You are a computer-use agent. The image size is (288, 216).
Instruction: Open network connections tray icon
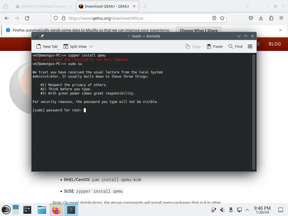tap(239, 210)
